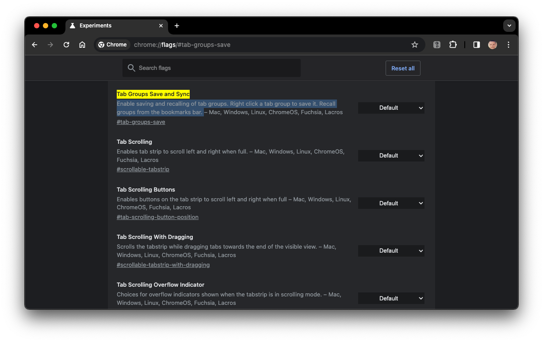Follow the #scrollable-tabstrip-with-dragging link
Image resolution: width=543 pixels, height=342 pixels.
point(163,265)
